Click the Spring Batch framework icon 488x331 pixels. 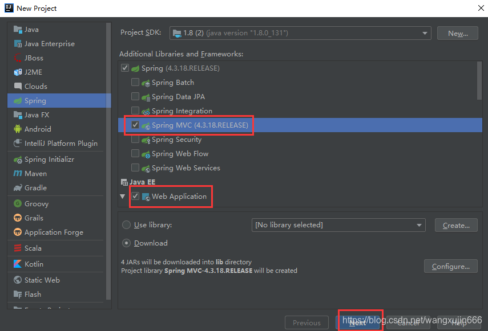click(146, 83)
